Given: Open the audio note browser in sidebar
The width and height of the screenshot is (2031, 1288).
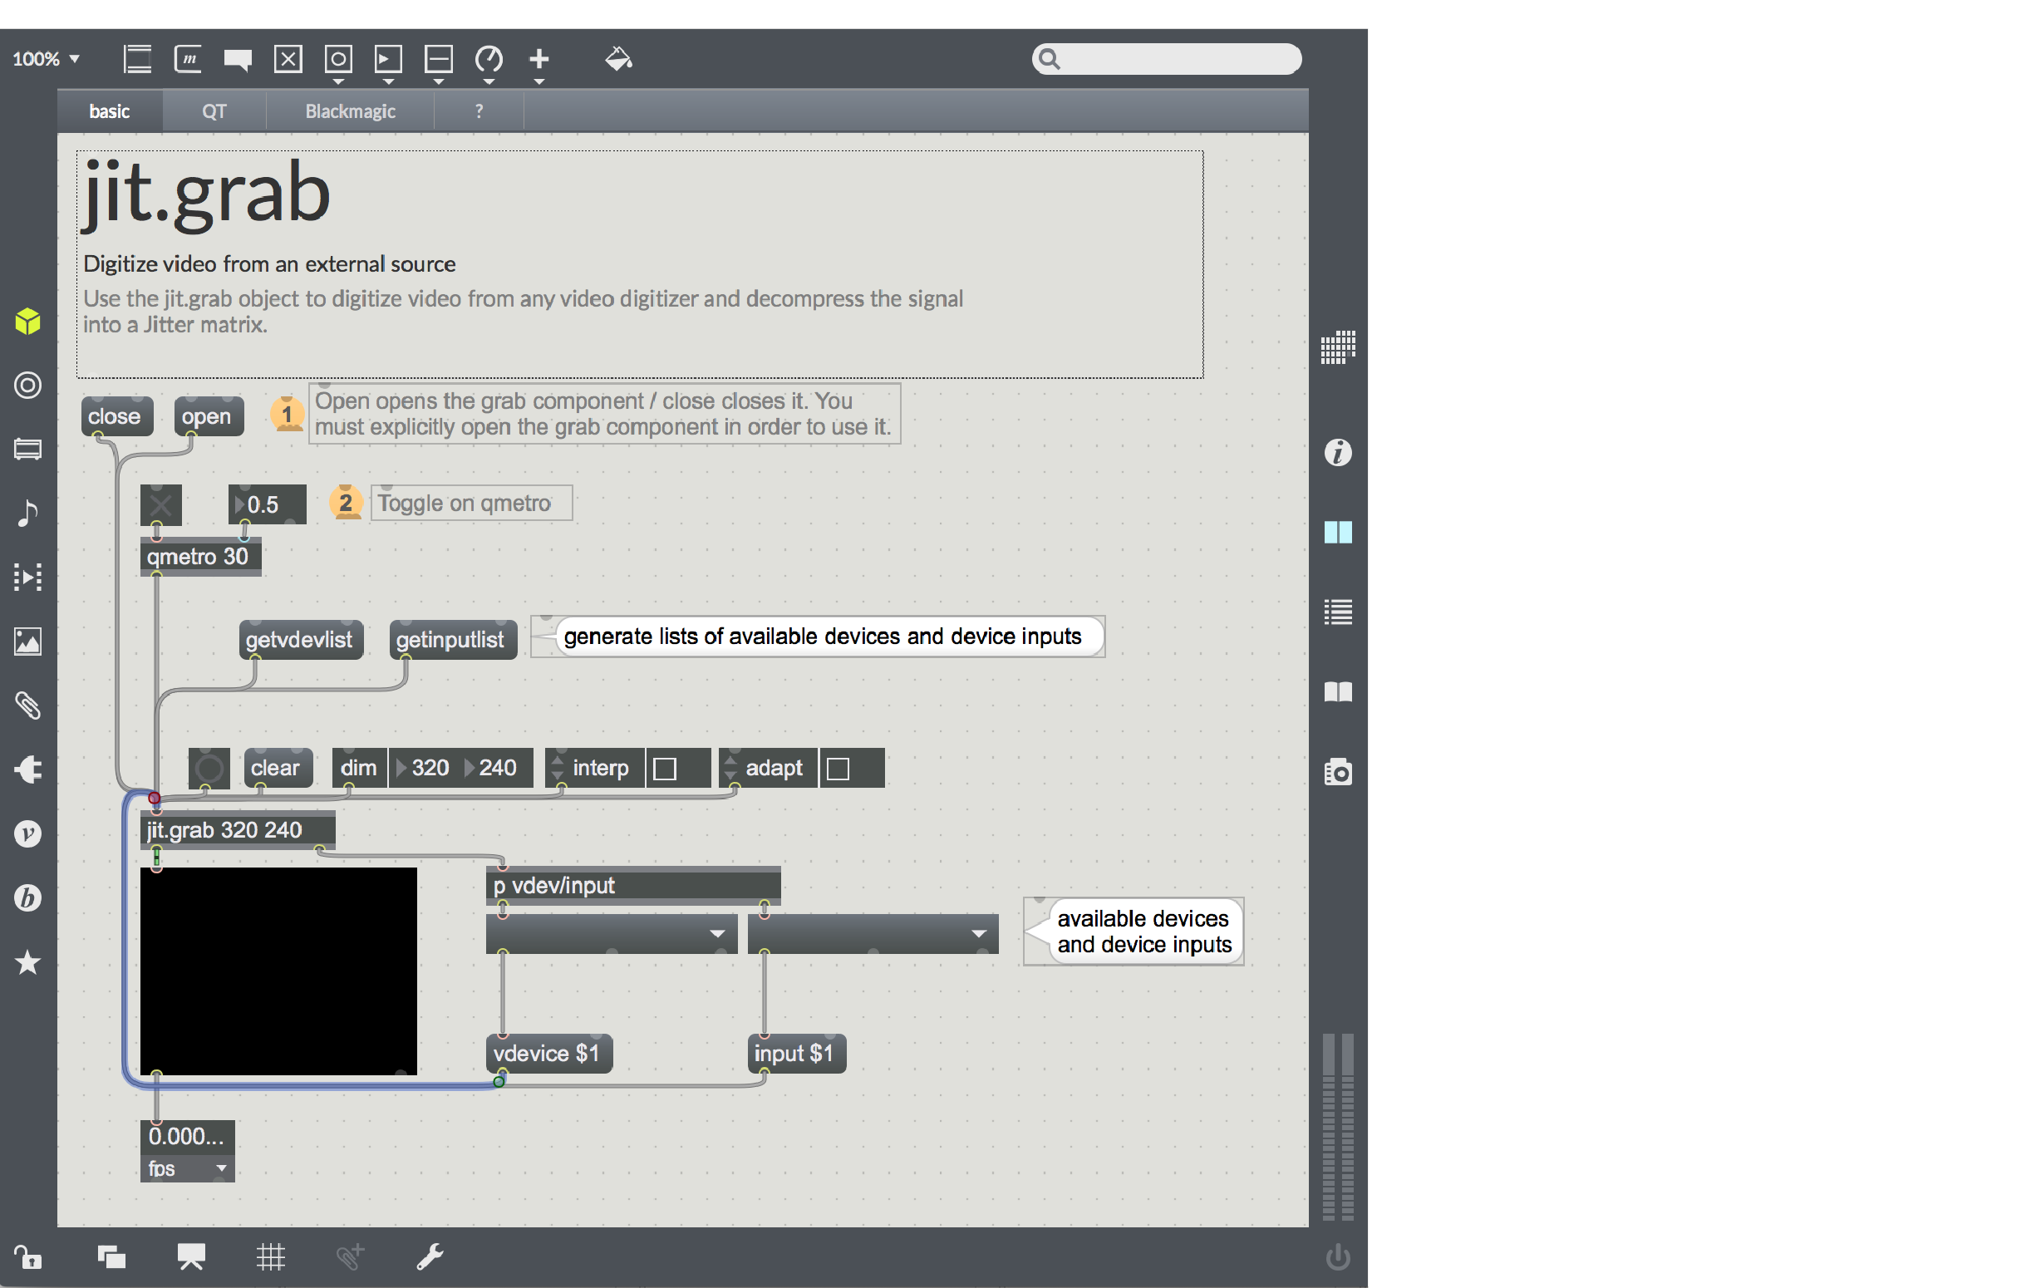Looking at the screenshot, I should coord(27,513).
